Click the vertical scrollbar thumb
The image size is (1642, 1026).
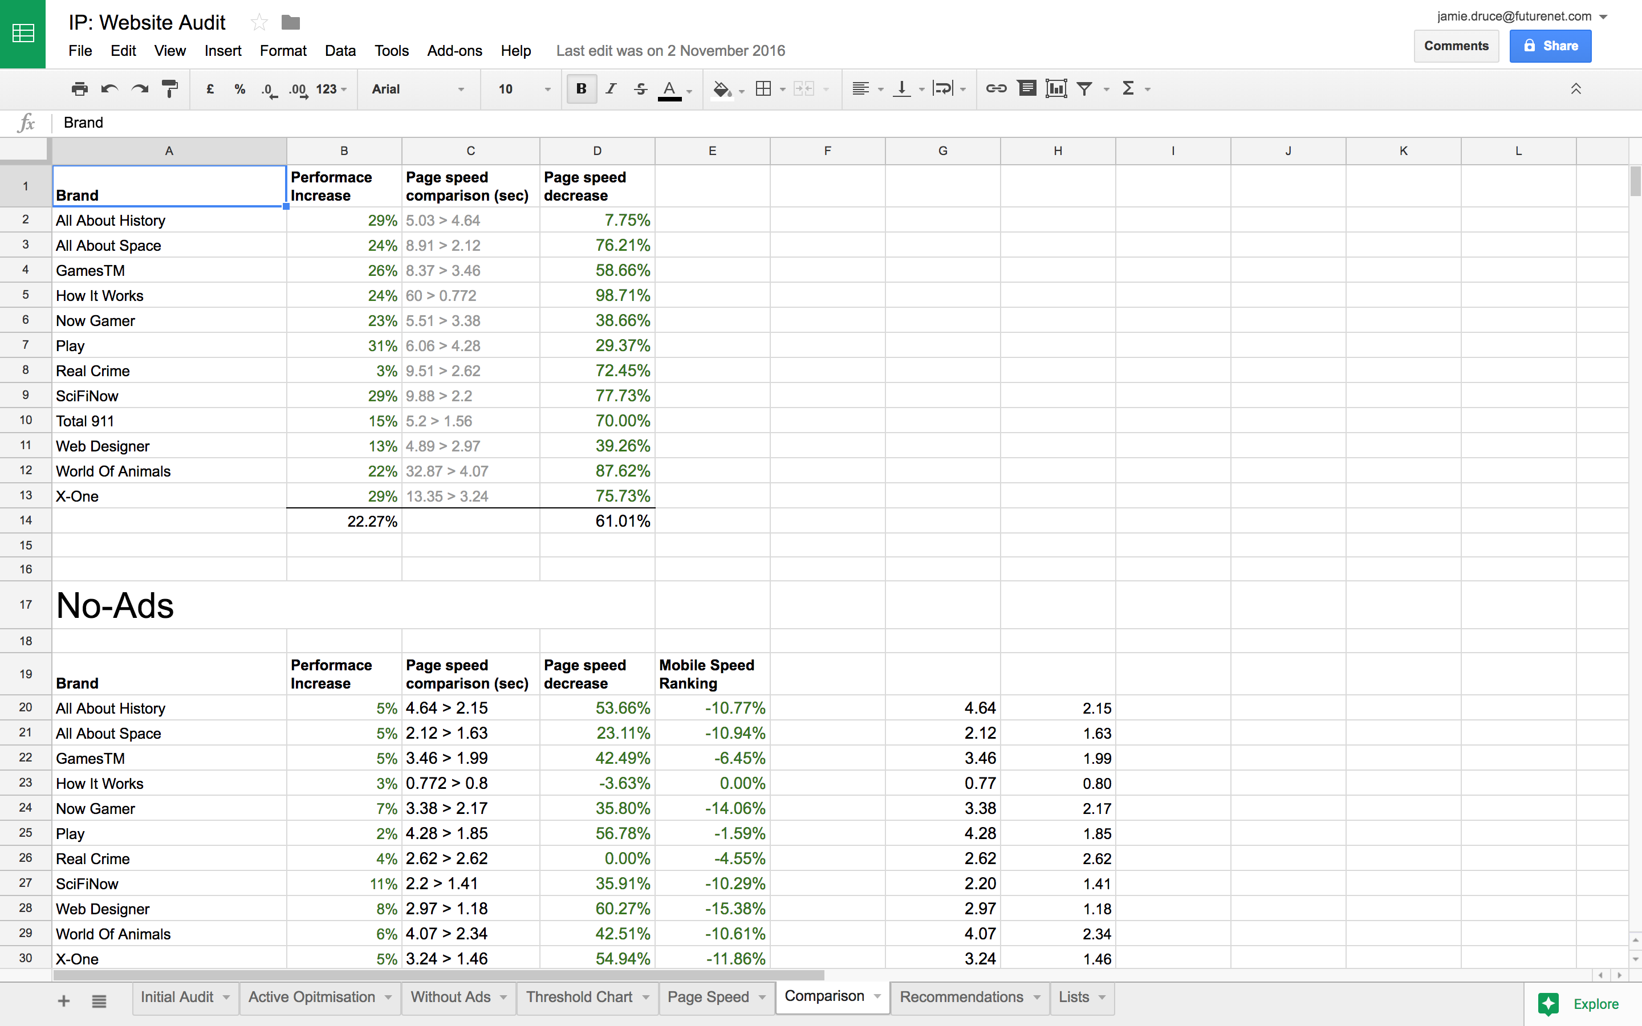[x=1635, y=181]
